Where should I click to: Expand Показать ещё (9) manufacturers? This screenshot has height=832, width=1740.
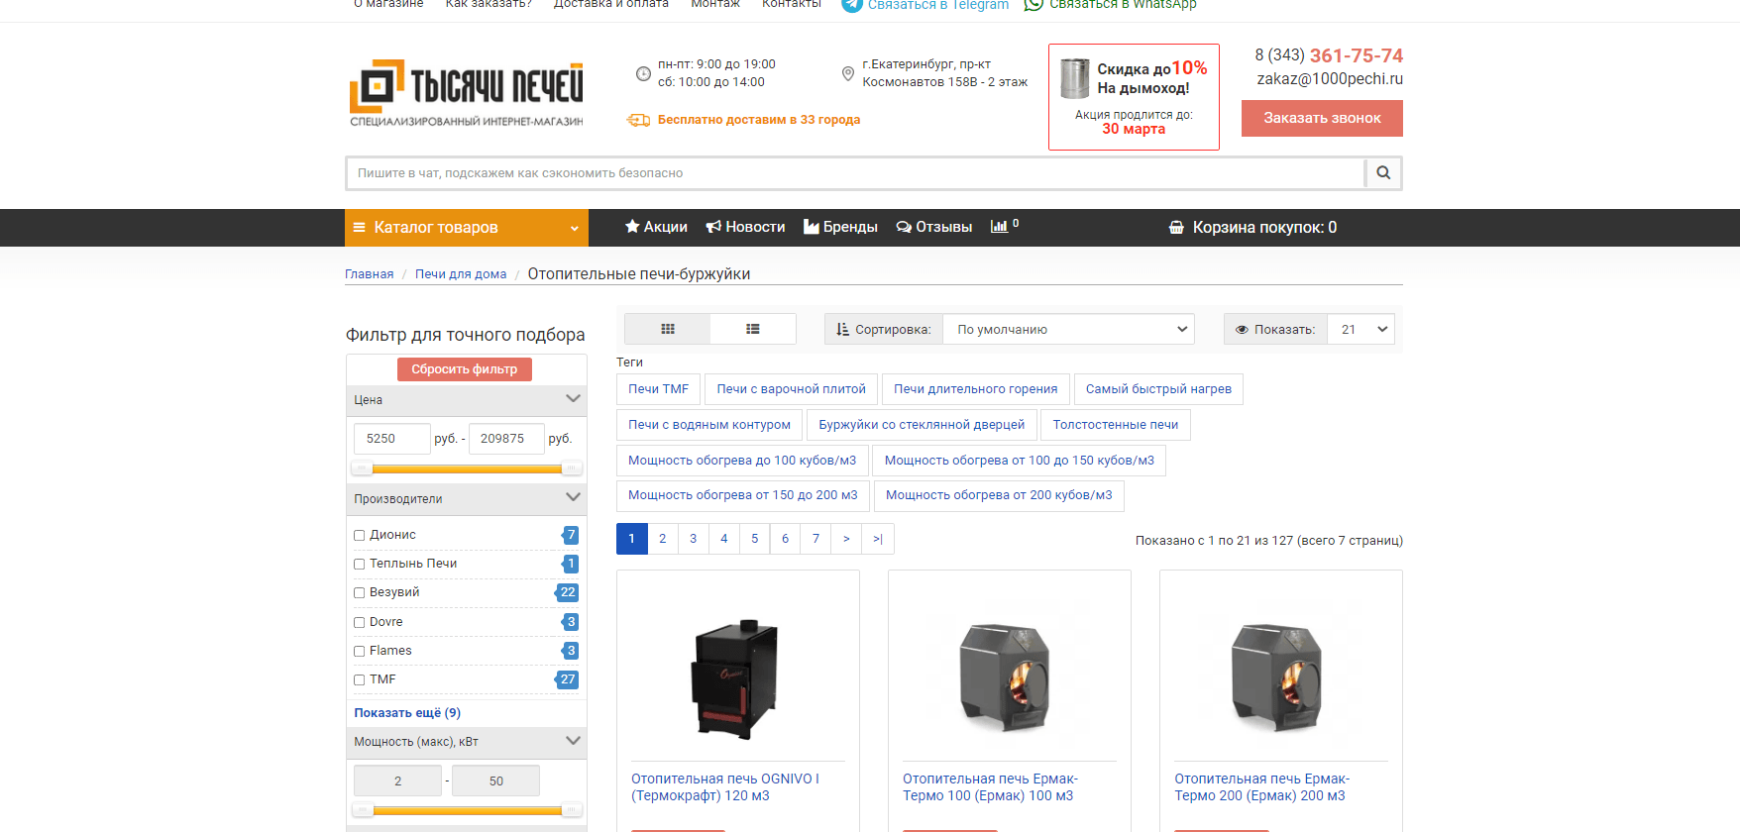(x=407, y=713)
